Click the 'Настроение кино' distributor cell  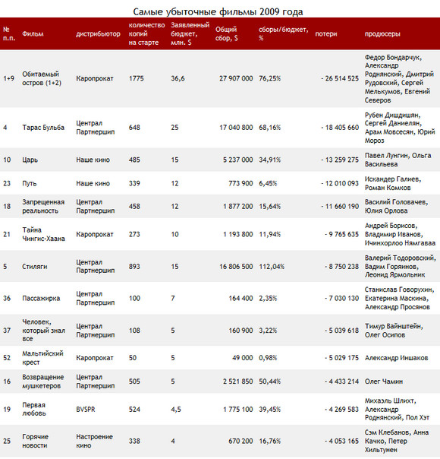(94, 442)
